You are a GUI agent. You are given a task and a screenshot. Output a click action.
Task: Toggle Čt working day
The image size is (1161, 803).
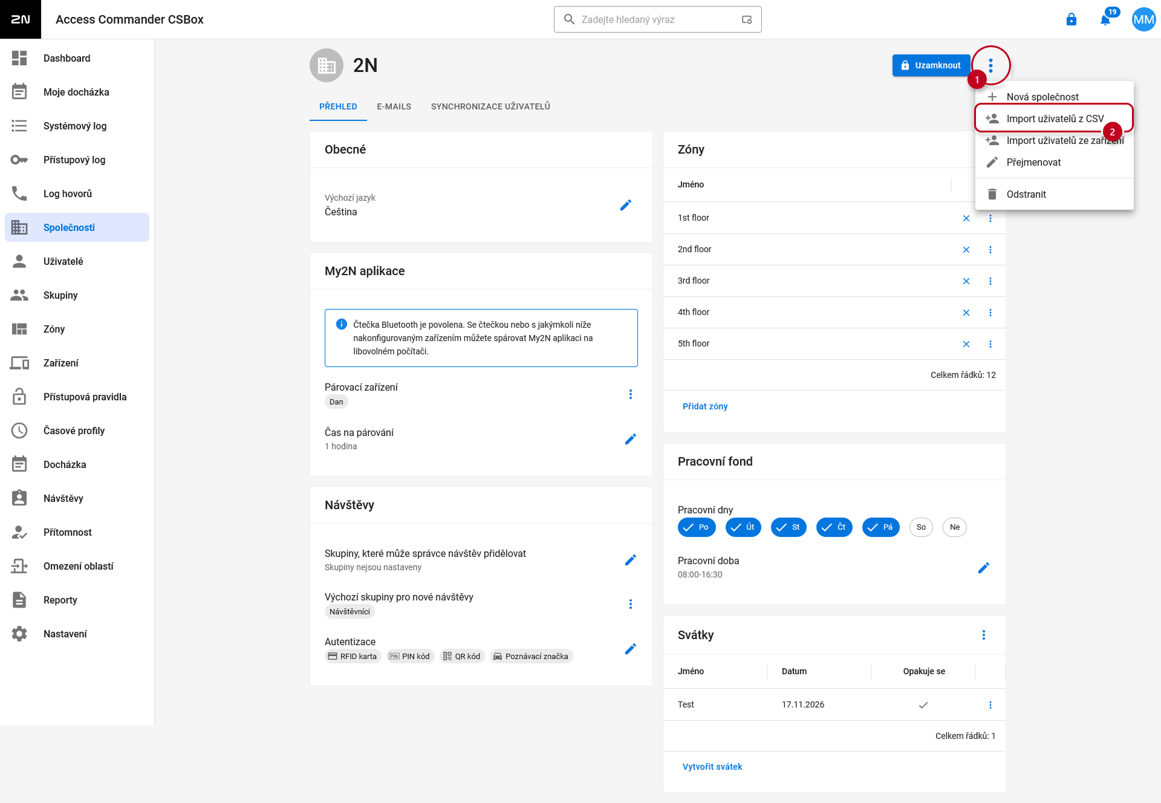[834, 527]
